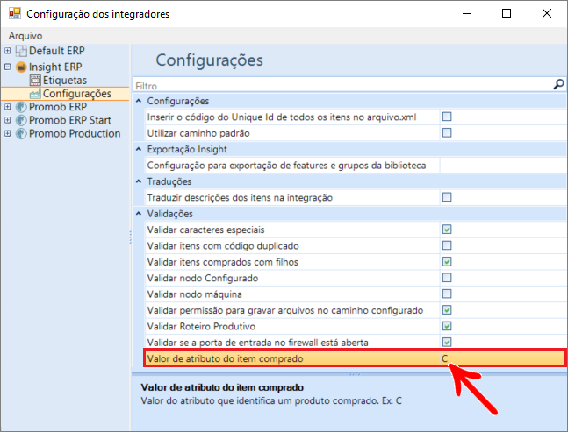The width and height of the screenshot is (568, 432).
Task: Click the Etiquetas label icon
Action: pos(35,81)
